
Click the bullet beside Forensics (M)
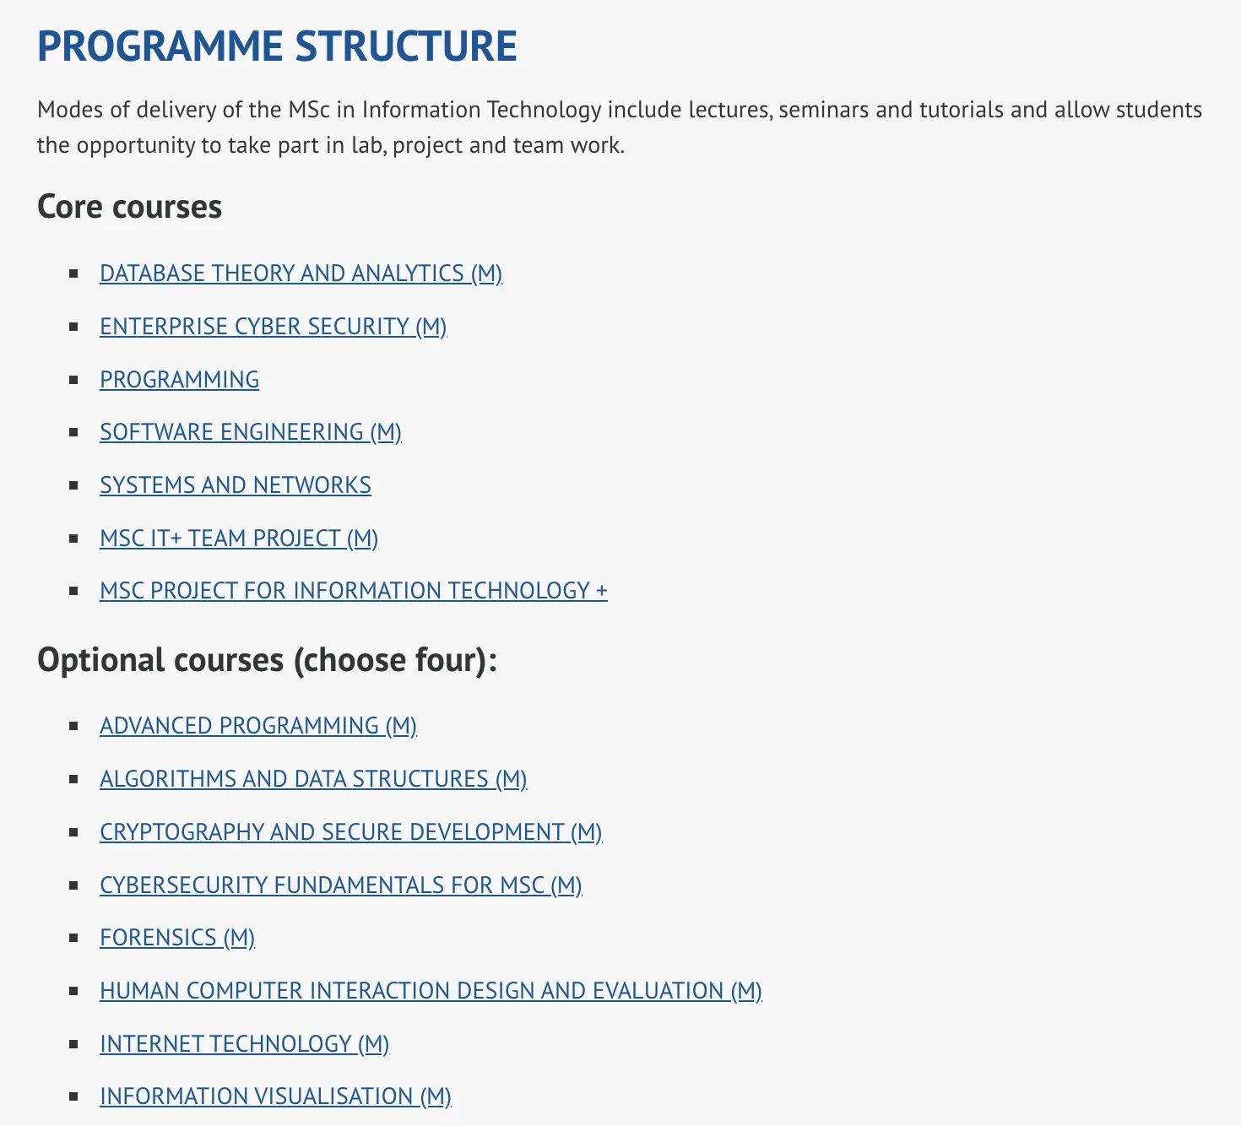pyautogui.click(x=74, y=938)
